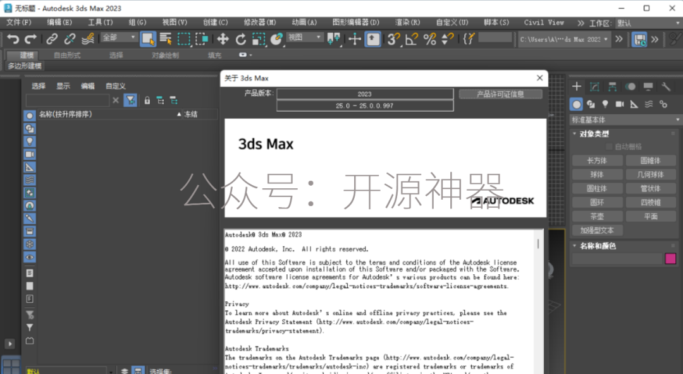Viewport: 683px width, 374px height.
Task: Open the Display tab in the command panel
Action: click(x=648, y=87)
